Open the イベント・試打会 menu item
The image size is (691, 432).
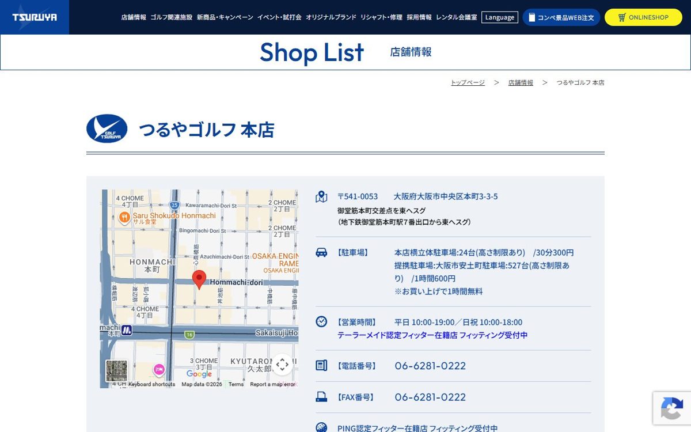279,17
